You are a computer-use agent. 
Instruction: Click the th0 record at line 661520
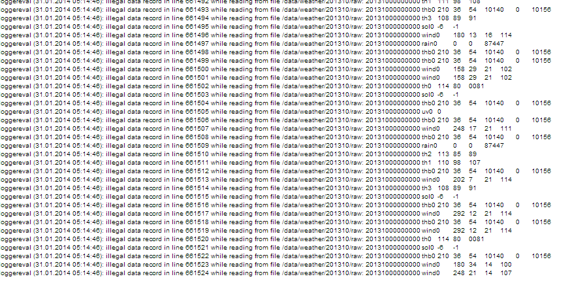[242, 239]
